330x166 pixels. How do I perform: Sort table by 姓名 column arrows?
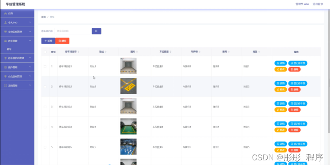(x=259, y=52)
